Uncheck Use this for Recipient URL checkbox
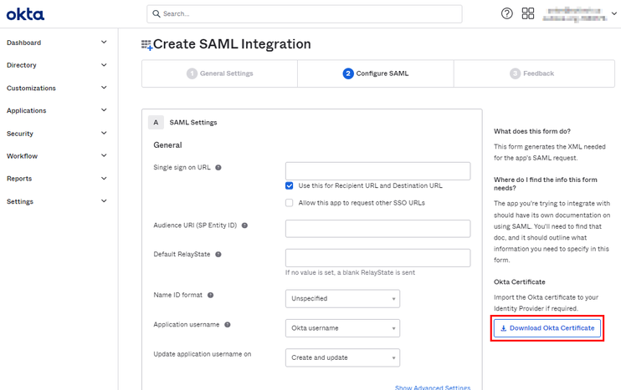 pyautogui.click(x=290, y=185)
